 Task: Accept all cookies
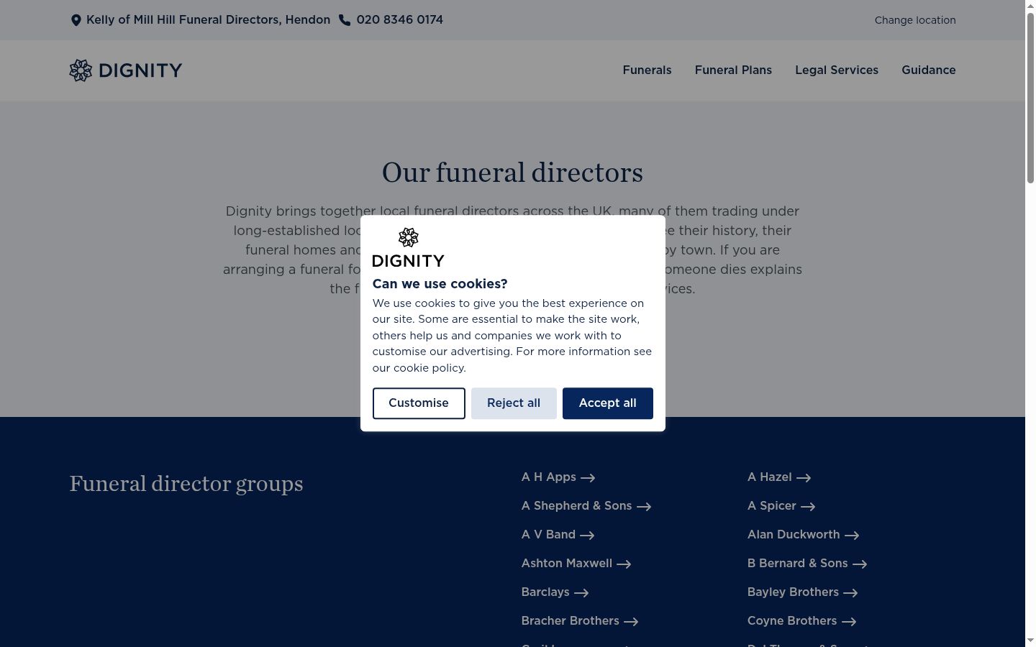pyautogui.click(x=608, y=403)
